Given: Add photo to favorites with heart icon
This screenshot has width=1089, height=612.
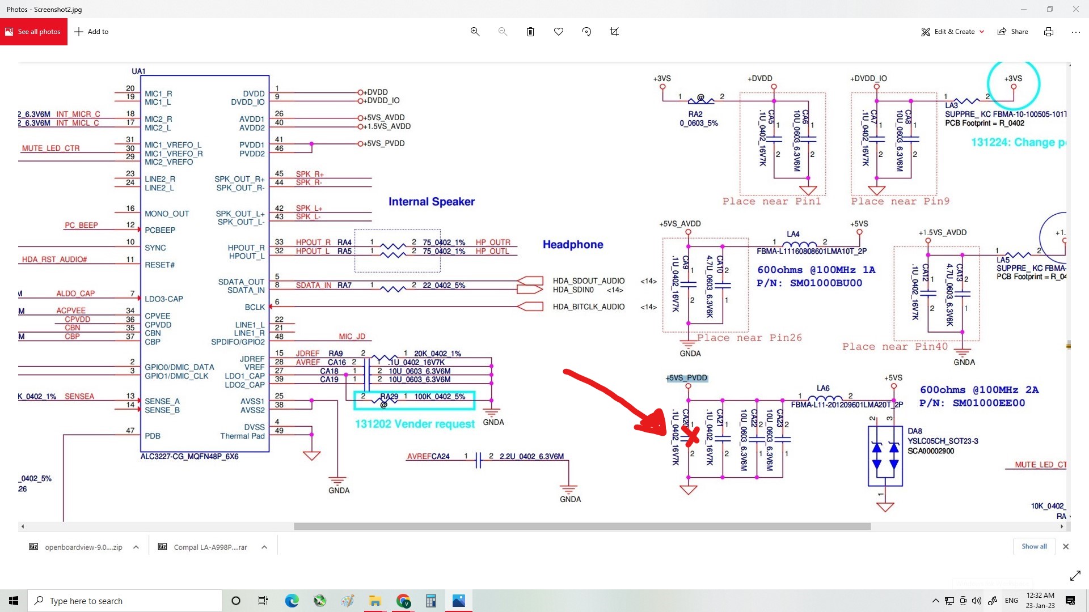Looking at the screenshot, I should [x=559, y=32].
